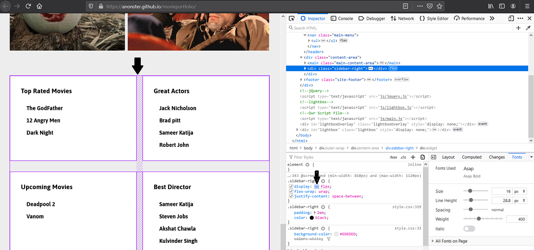Image resolution: width=534 pixels, height=250 pixels.
Task: Open the Style Editor tab
Action: (434, 18)
